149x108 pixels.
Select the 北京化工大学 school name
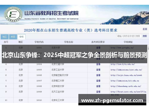58,100
